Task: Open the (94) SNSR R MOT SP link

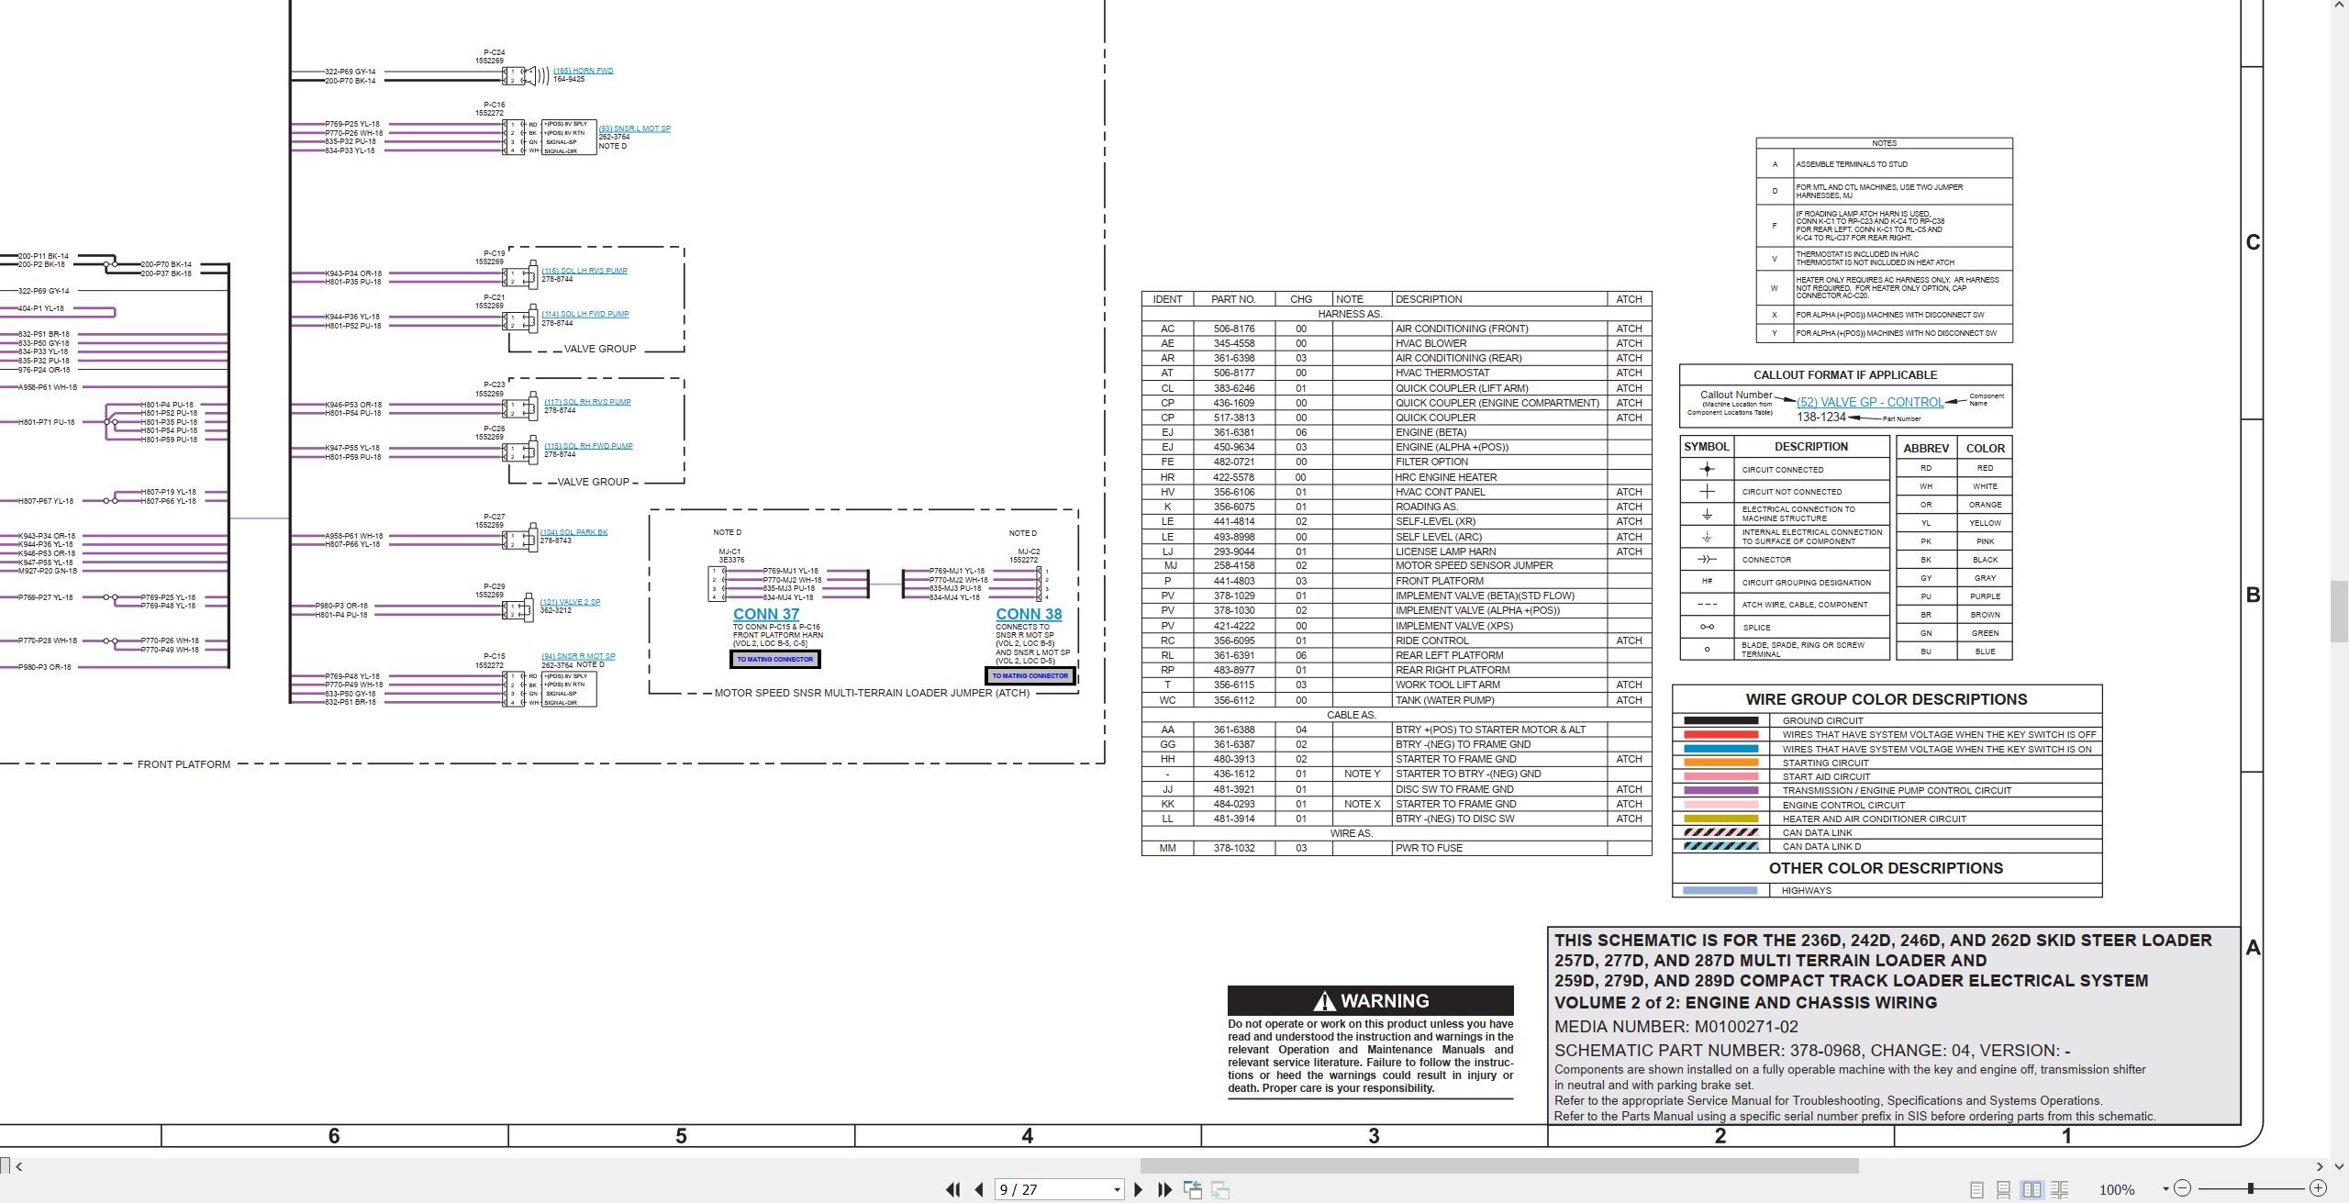Action: coord(578,656)
